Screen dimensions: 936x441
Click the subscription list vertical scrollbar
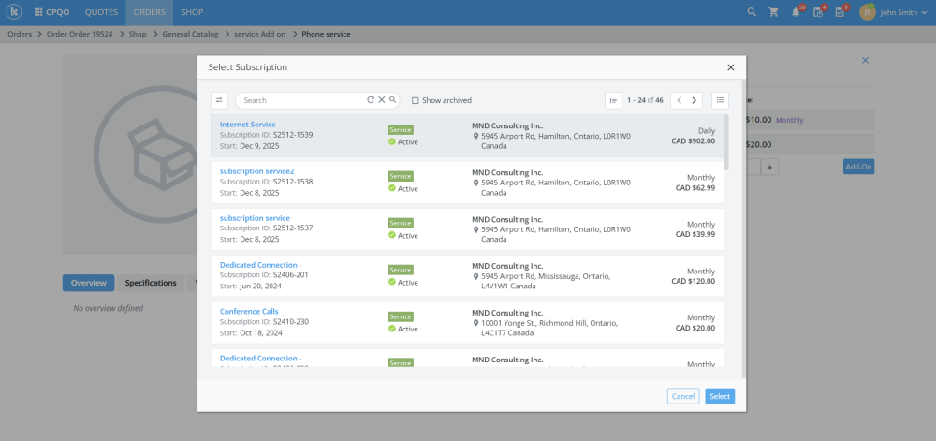[726, 142]
